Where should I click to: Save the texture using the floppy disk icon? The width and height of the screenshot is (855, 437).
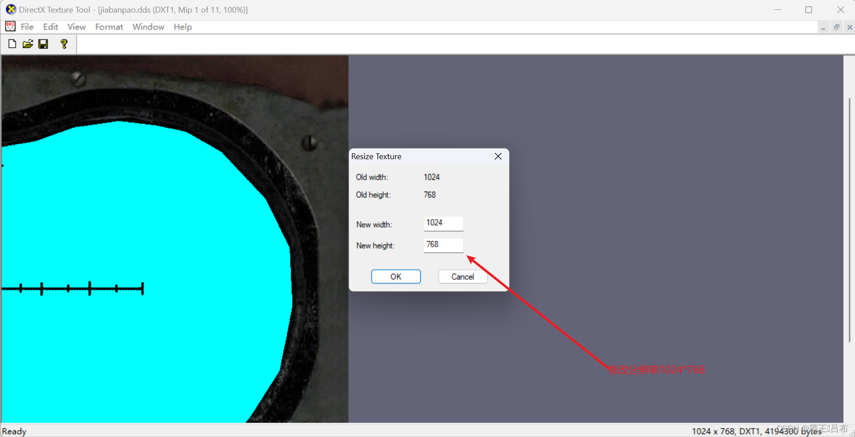[43, 44]
